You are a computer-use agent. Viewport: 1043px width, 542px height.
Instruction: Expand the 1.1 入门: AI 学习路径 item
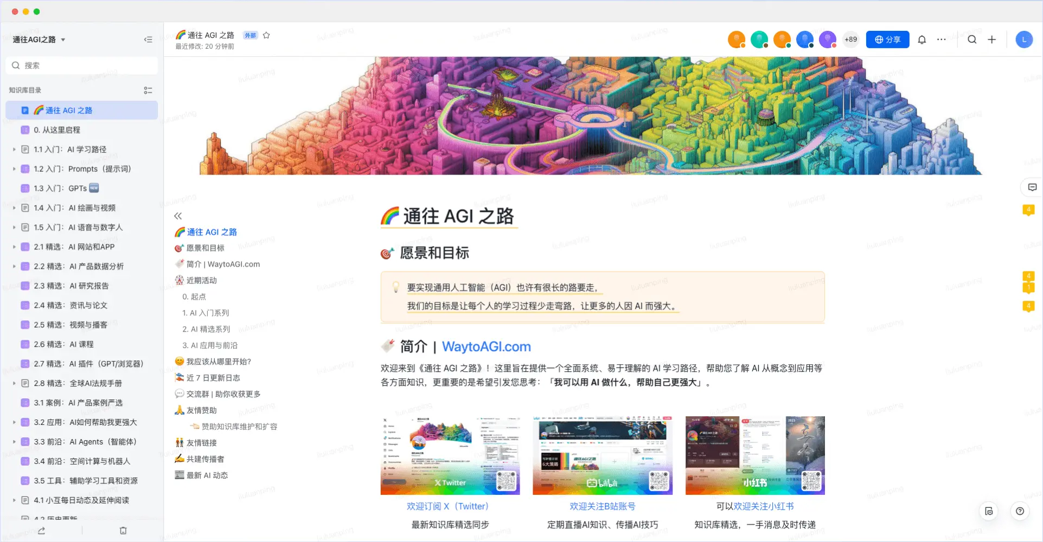click(x=14, y=150)
